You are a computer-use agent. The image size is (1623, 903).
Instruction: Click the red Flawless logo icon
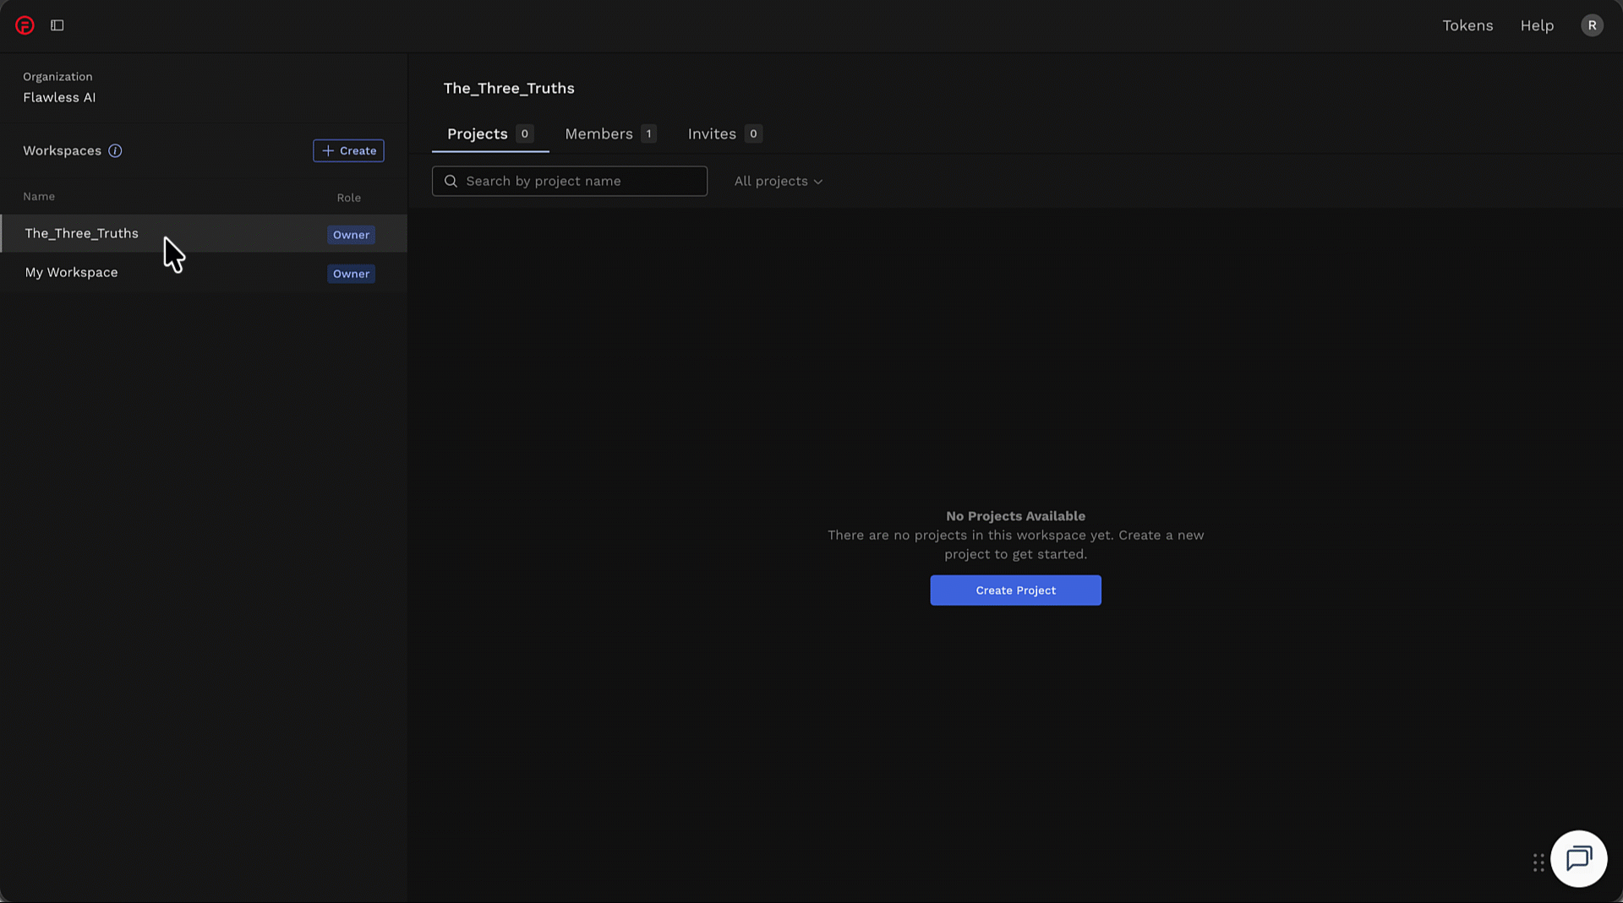coord(25,25)
